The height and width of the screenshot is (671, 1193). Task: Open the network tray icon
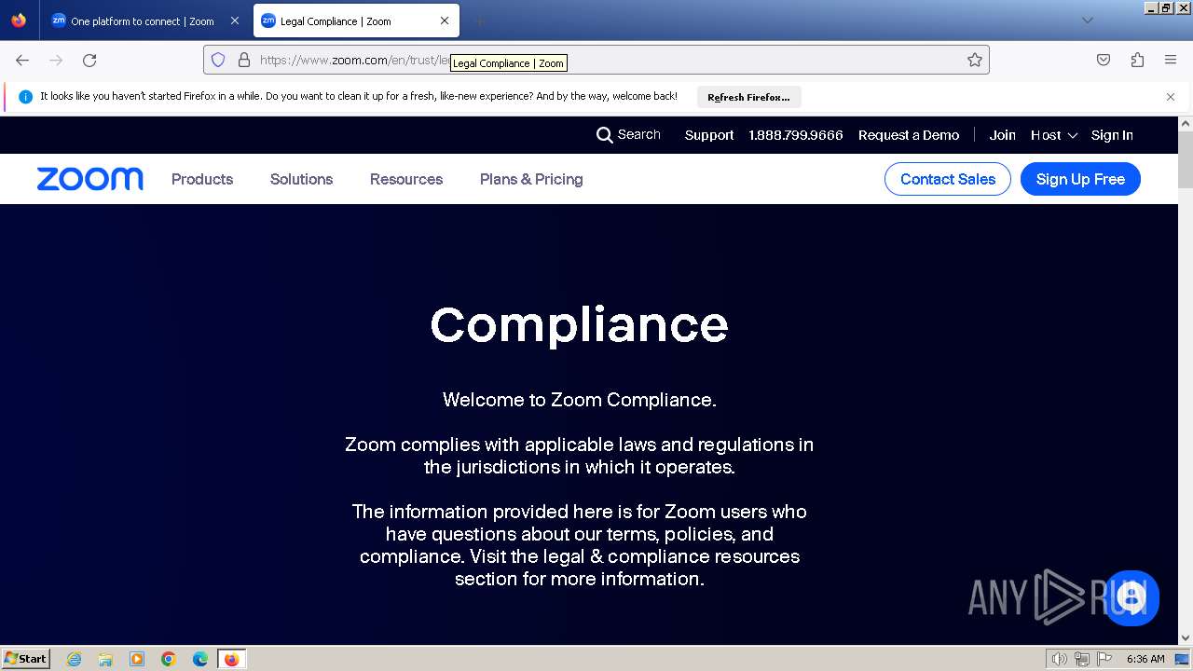tap(1082, 659)
